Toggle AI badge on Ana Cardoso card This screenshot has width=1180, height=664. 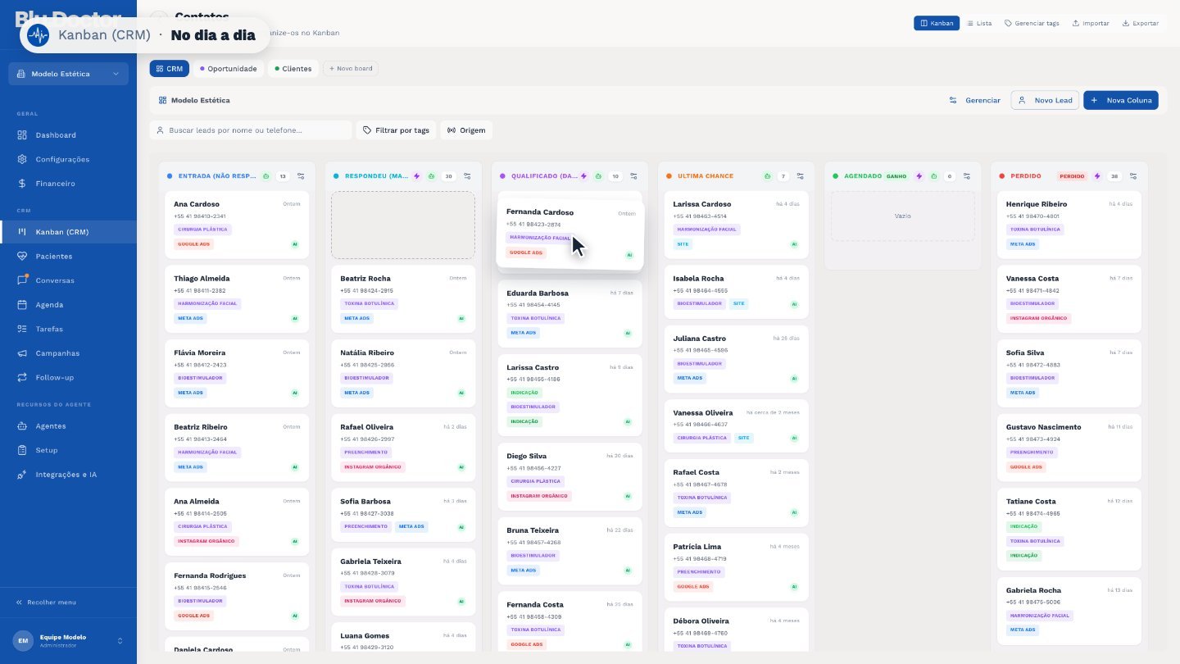[x=295, y=244]
